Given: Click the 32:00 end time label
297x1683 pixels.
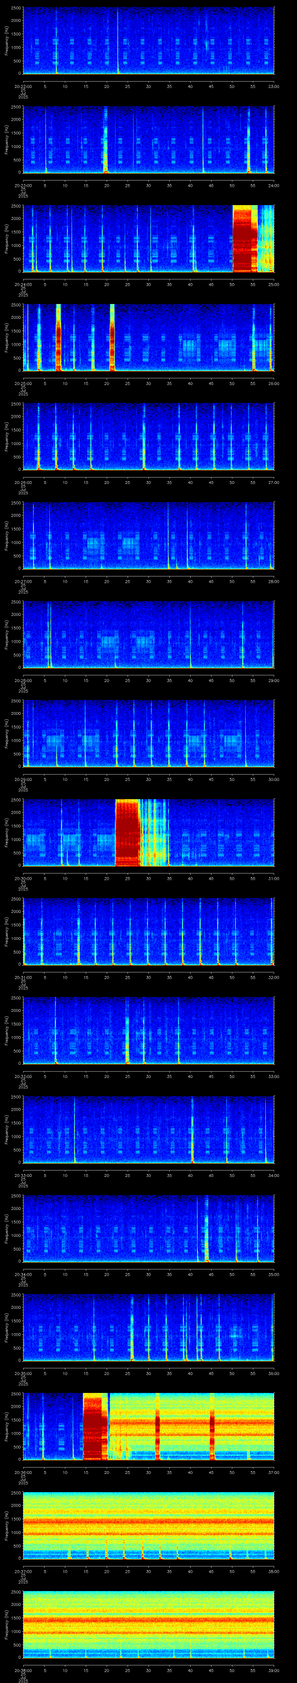Looking at the screenshot, I should point(274,977).
